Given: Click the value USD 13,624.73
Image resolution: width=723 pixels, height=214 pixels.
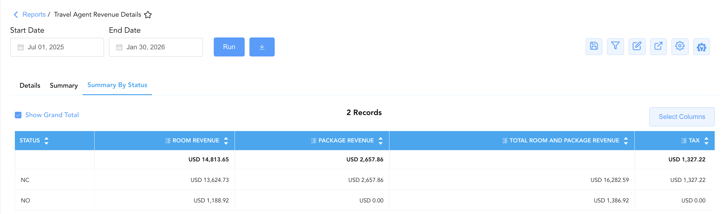Looking at the screenshot, I should [x=210, y=180].
